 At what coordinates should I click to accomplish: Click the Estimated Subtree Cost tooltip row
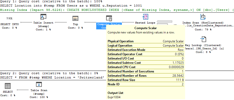point(146,63)
